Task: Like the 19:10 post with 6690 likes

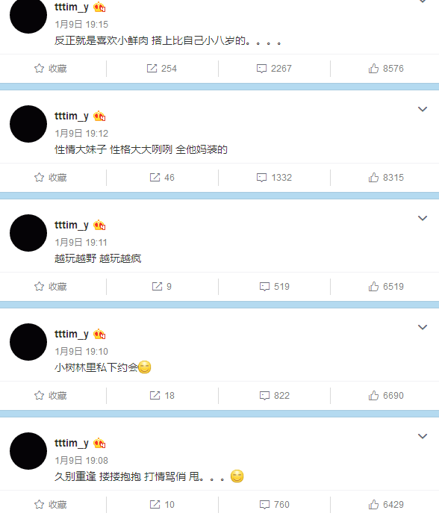Action: [x=386, y=395]
